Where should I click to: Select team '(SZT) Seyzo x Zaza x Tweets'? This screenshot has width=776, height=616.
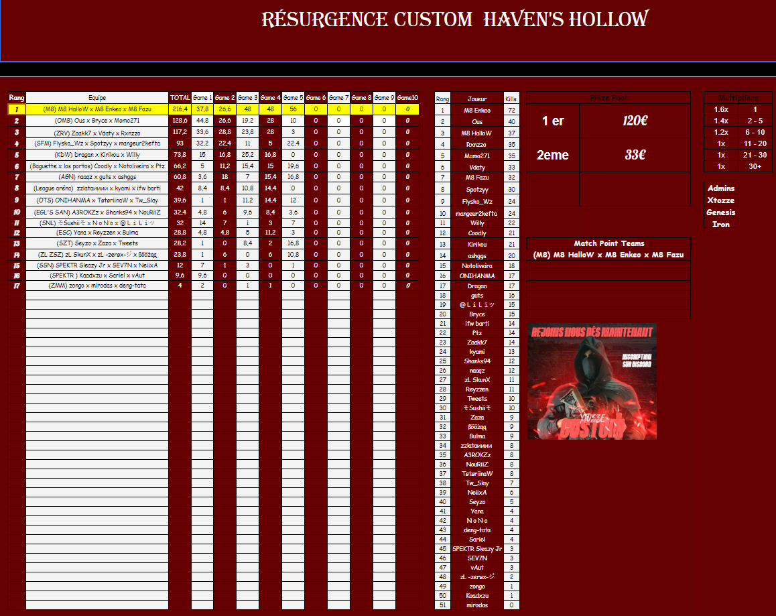point(97,243)
